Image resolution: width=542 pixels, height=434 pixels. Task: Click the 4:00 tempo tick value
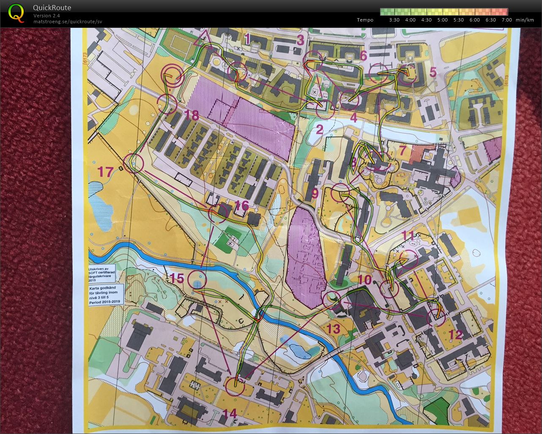point(410,20)
